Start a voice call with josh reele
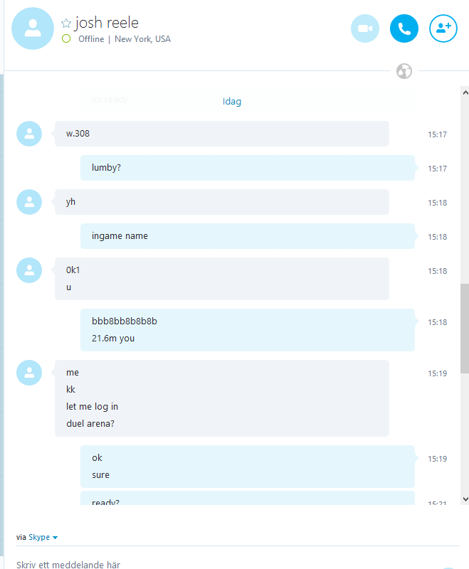 (404, 28)
